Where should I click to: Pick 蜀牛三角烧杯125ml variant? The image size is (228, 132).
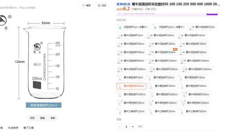click(x=131, y=111)
